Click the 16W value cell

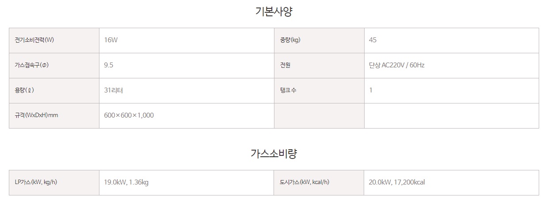(x=186, y=41)
